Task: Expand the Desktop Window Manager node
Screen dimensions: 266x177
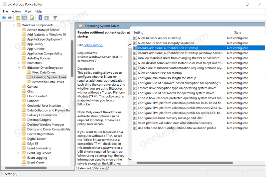Action: click(x=19, y=125)
